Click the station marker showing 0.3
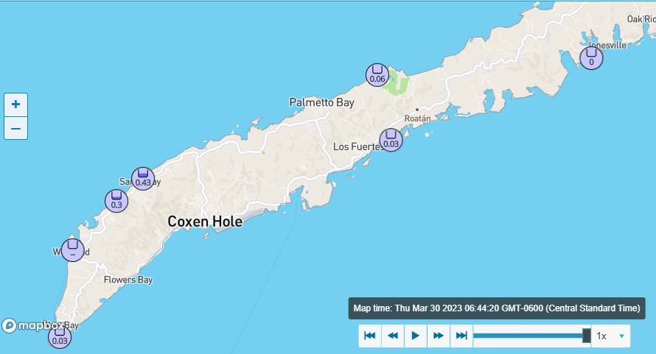Image resolution: width=656 pixels, height=354 pixels. tap(116, 201)
